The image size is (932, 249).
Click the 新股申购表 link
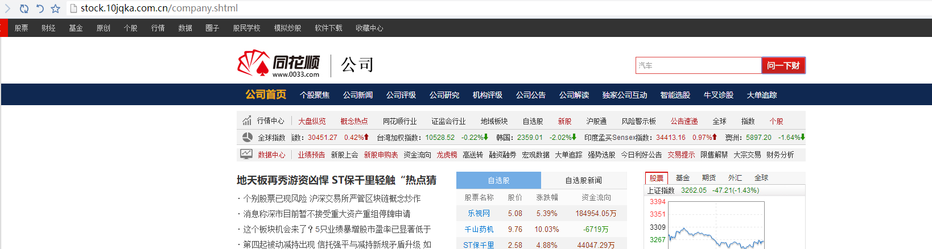pyautogui.click(x=381, y=155)
